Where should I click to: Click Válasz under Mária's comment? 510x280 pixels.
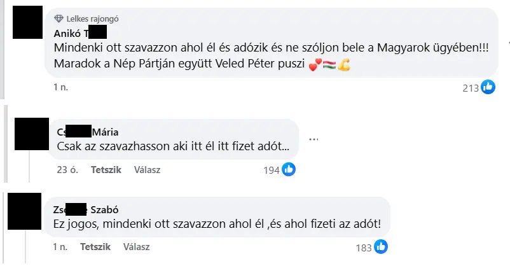click(147, 170)
